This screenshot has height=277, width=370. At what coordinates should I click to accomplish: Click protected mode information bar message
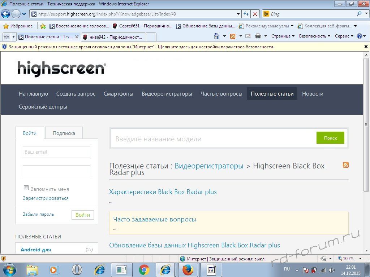pos(141,47)
